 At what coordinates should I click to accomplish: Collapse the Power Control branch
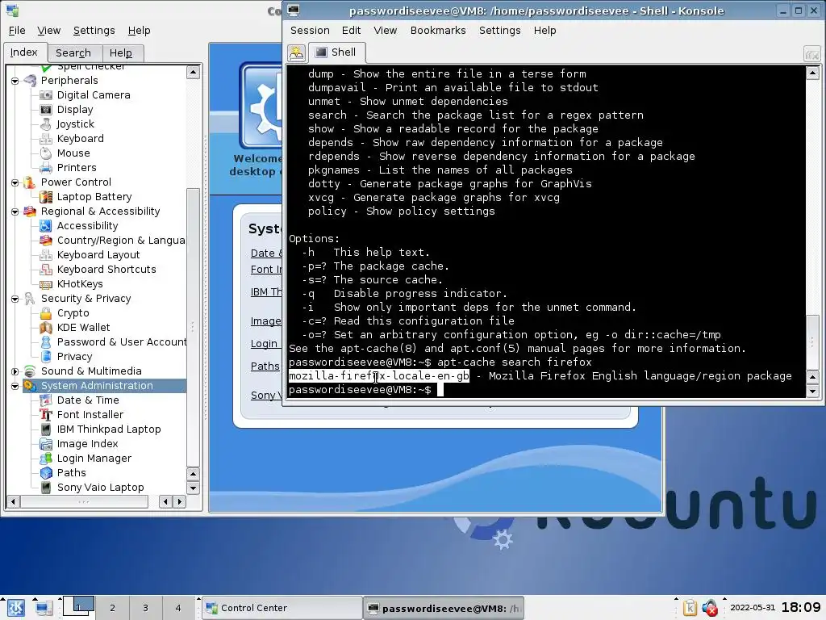pos(15,182)
